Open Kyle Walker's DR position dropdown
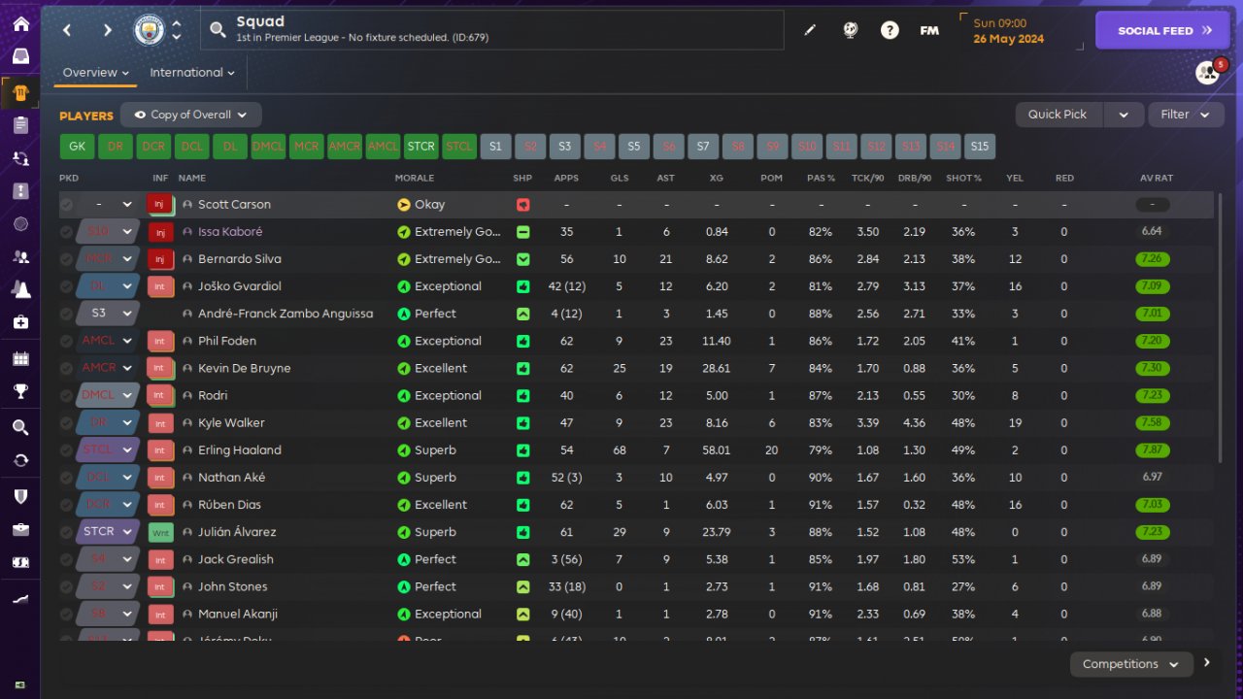 (108, 422)
